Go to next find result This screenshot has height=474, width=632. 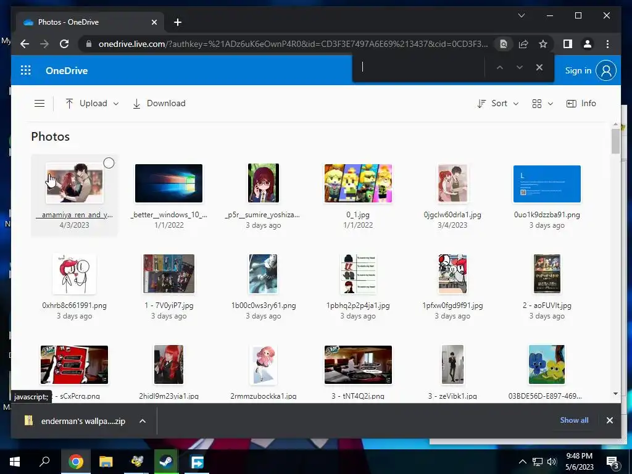[520, 67]
